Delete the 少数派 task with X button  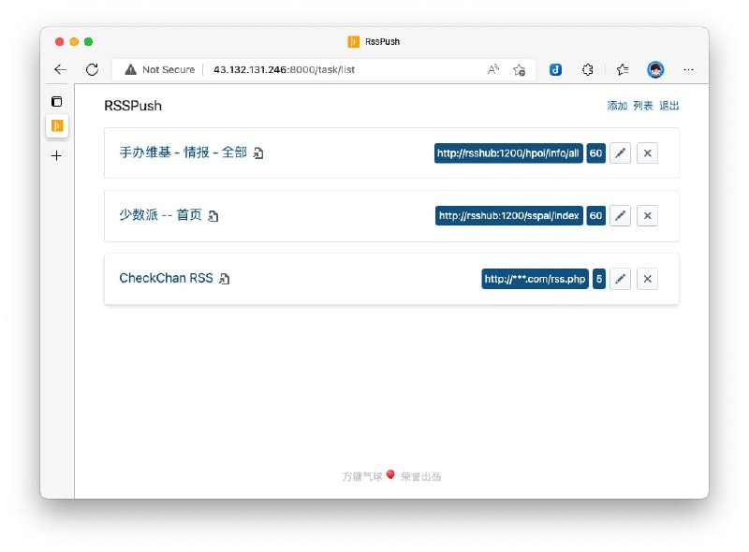click(647, 215)
